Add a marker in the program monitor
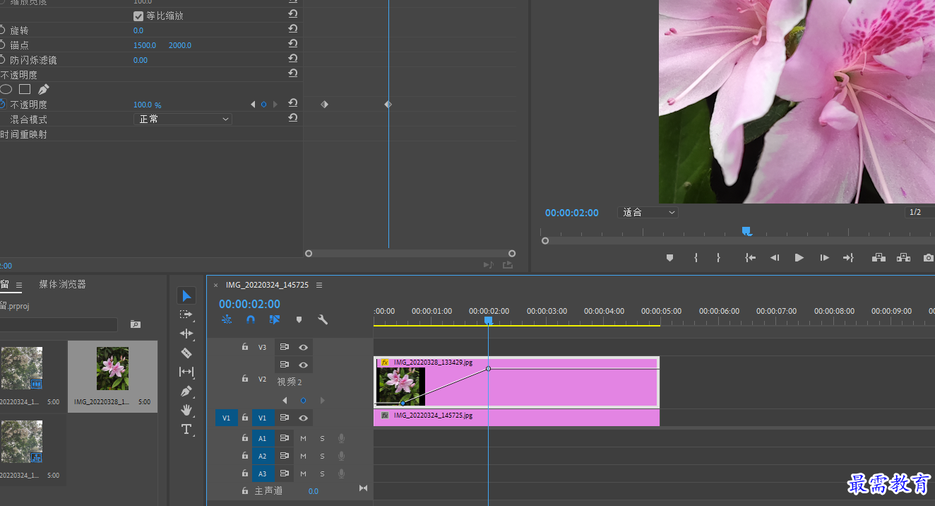 coord(669,258)
